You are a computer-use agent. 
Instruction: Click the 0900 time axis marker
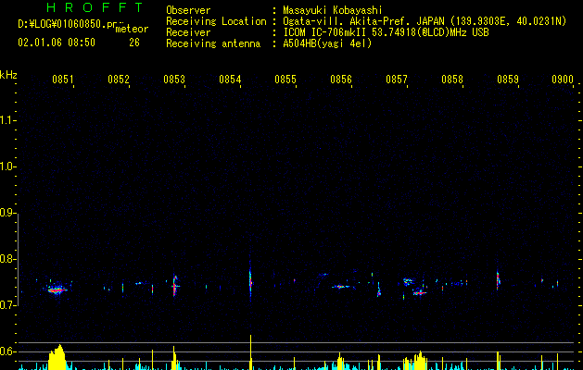(563, 80)
